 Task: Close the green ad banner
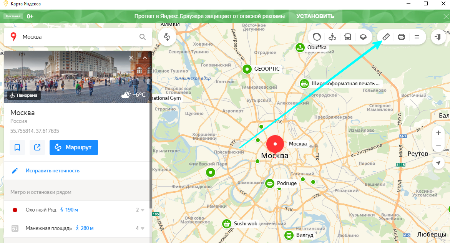pos(446,17)
